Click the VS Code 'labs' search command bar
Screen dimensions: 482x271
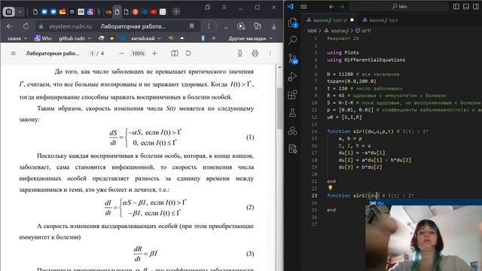398,7
